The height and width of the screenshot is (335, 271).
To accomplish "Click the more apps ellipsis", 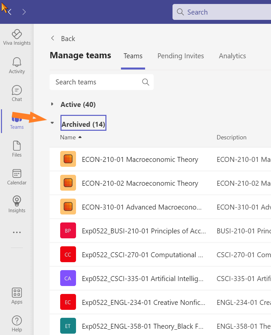I will pyautogui.click(x=17, y=232).
